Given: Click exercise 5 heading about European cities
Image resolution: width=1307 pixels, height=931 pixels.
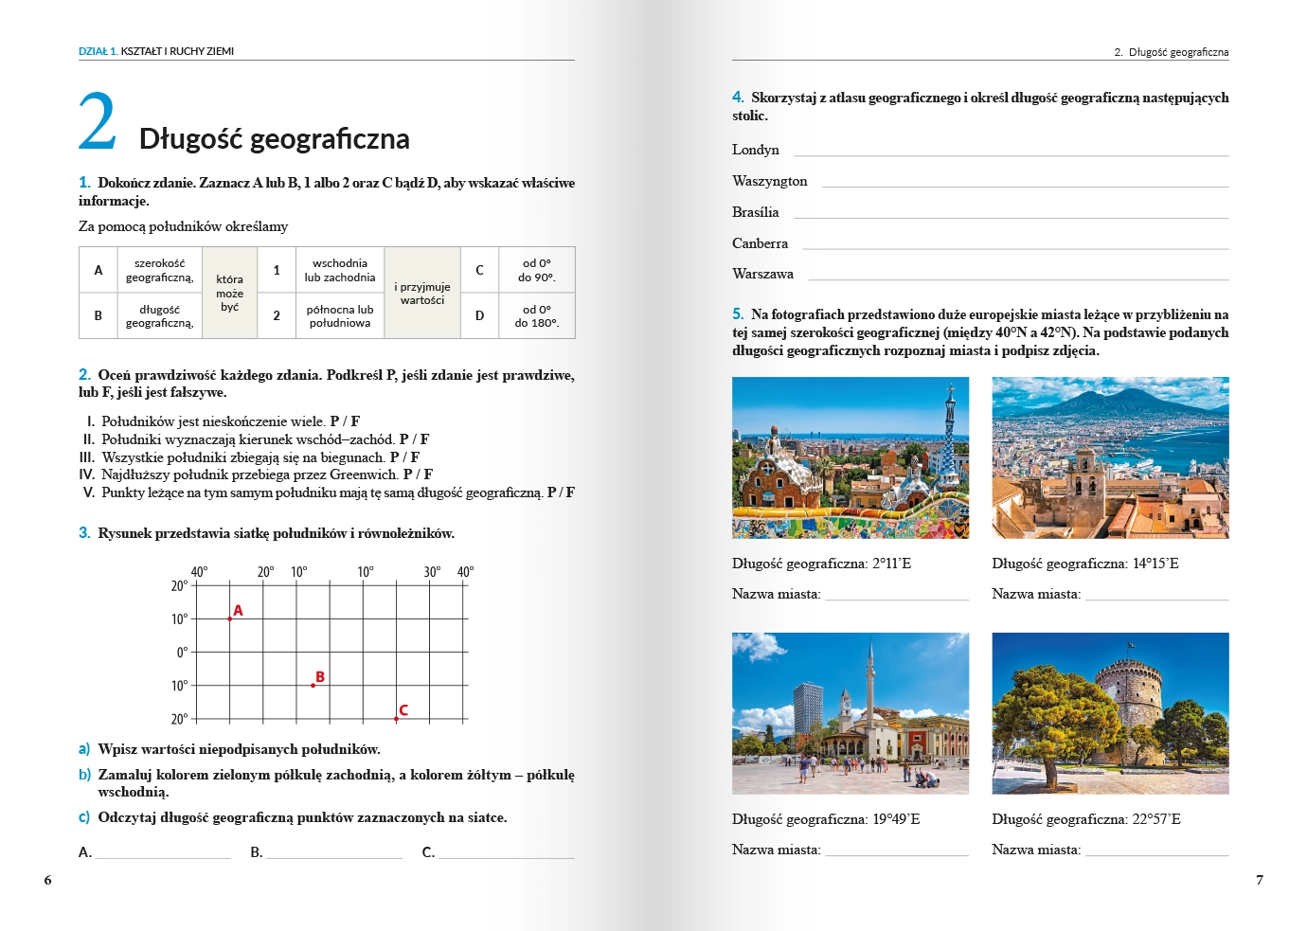Looking at the screenshot, I should (x=980, y=332).
